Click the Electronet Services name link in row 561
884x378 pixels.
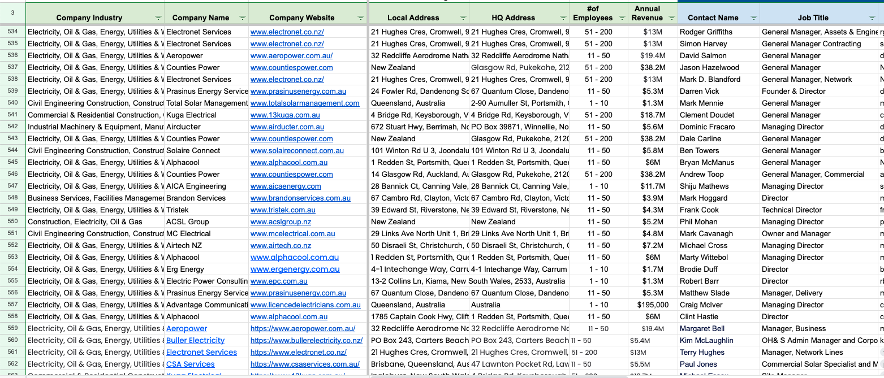coord(201,352)
